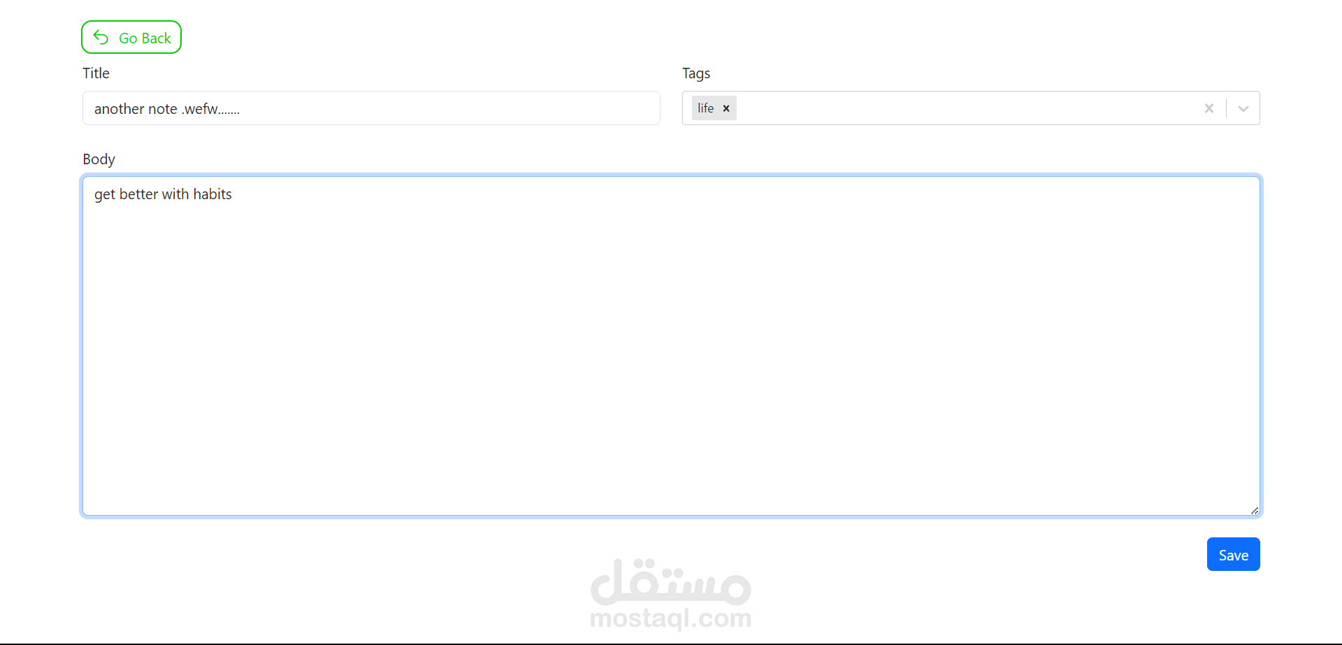This screenshot has height=645, width=1342.
Task: Click the Arabic mostaql watermark logo
Action: click(x=671, y=581)
